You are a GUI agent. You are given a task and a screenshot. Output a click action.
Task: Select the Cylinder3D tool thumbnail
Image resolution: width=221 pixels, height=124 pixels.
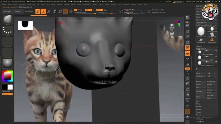(x=212, y=35)
